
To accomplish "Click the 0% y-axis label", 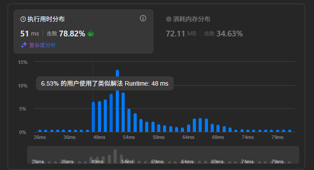I will coord(23,132).
